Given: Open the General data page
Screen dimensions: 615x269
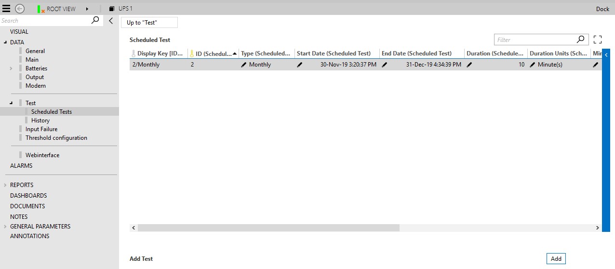Looking at the screenshot, I should (35, 51).
